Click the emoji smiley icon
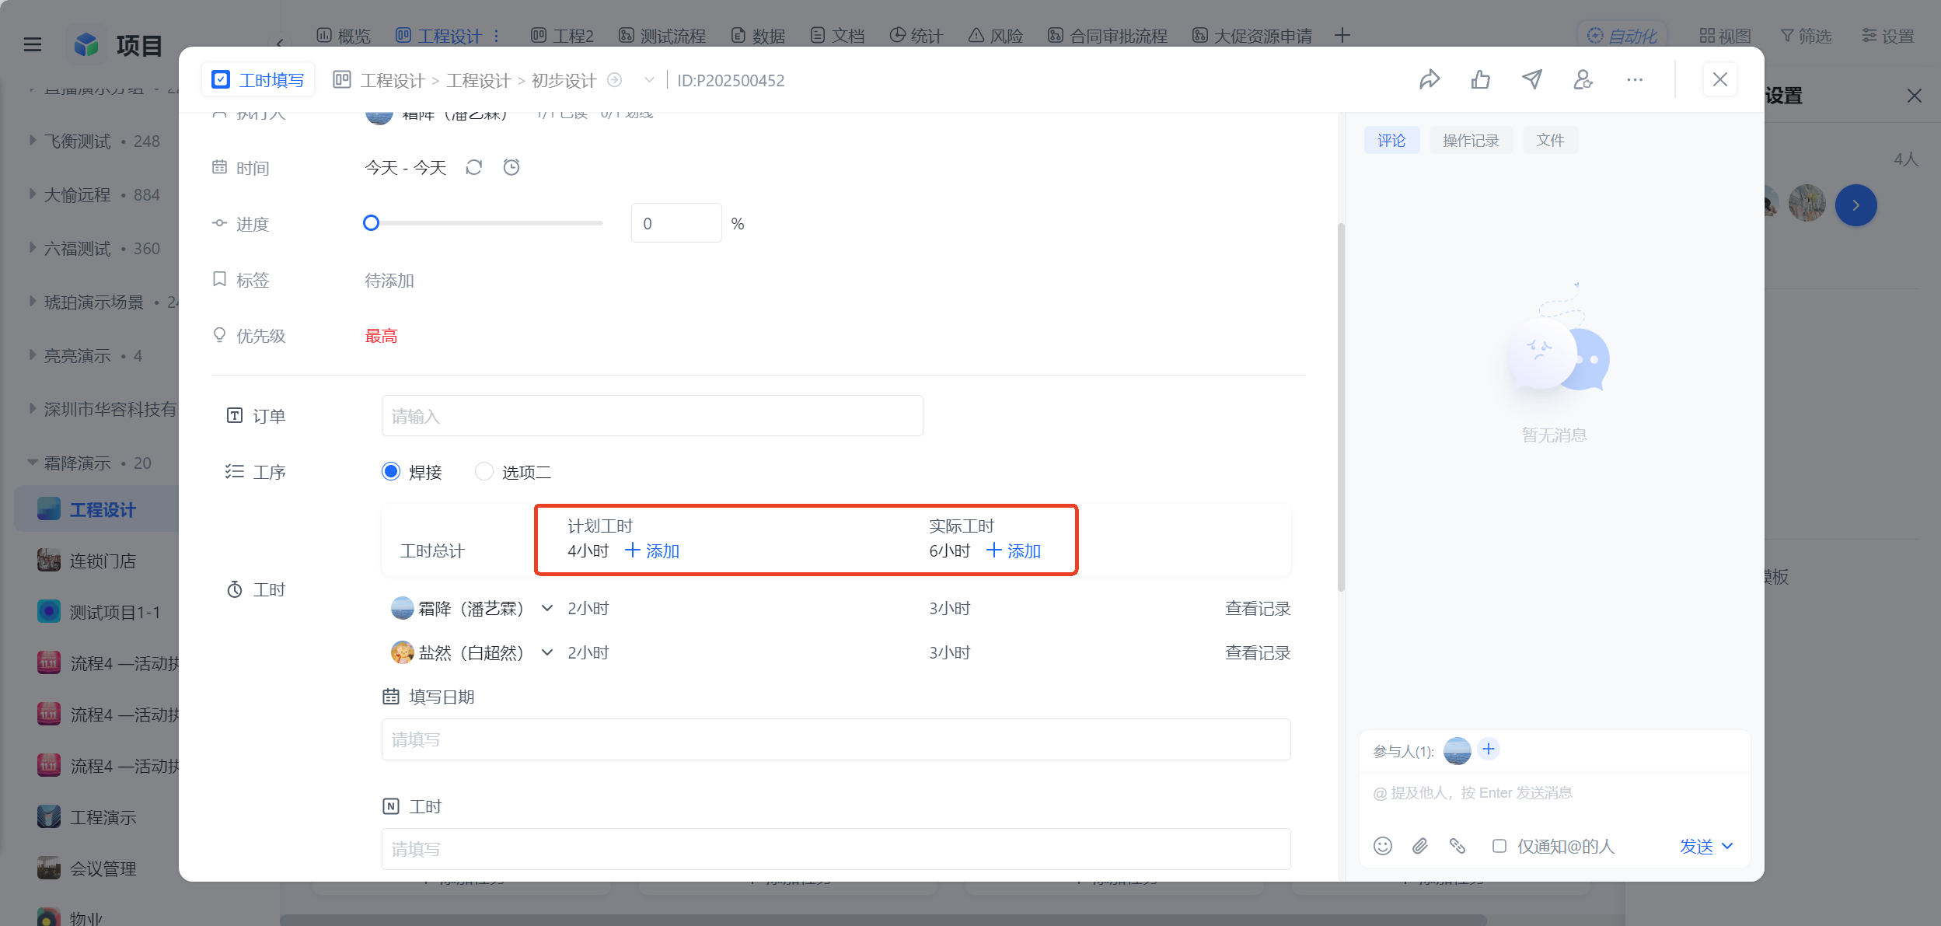This screenshot has height=926, width=1941. pyautogui.click(x=1382, y=846)
